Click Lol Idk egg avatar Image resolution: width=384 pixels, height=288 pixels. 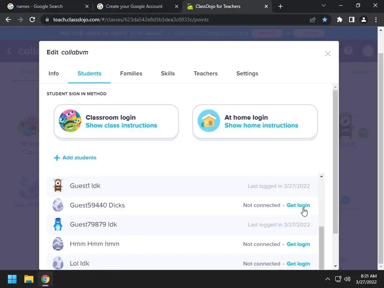pyautogui.click(x=58, y=263)
